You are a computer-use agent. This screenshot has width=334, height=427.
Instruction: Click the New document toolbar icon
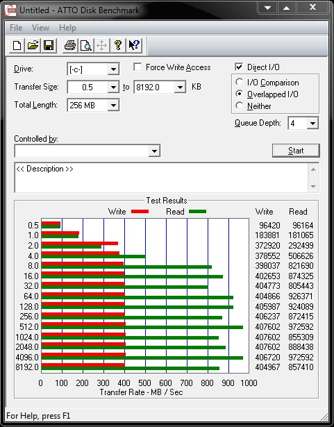pyautogui.click(x=17, y=45)
